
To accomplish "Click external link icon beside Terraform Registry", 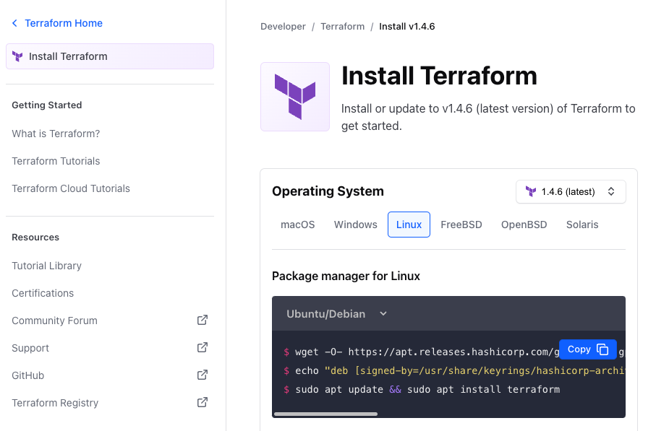I will pyautogui.click(x=203, y=402).
